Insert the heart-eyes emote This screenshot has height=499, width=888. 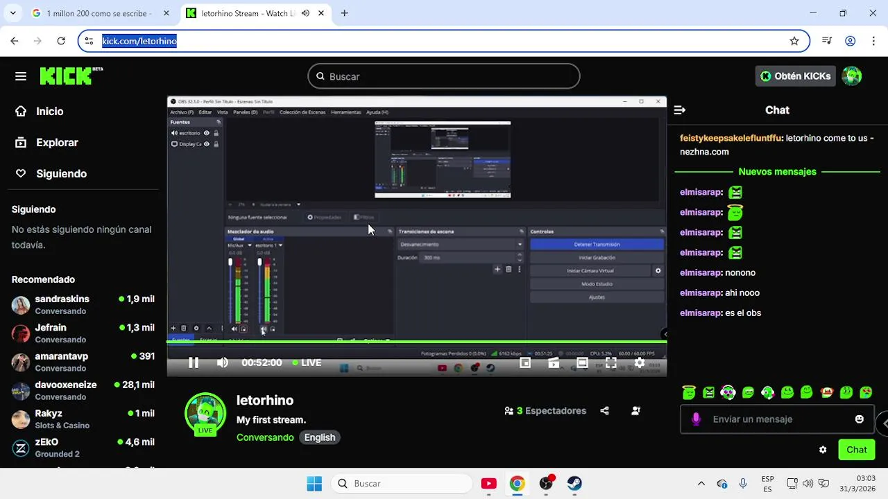click(866, 392)
